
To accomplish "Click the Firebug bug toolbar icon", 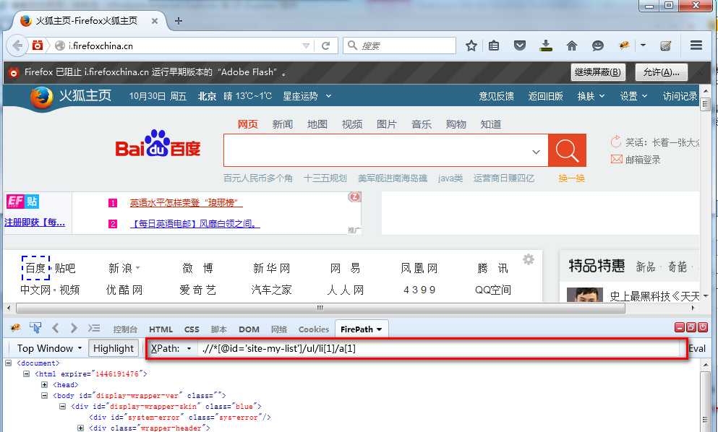I will click(x=624, y=46).
